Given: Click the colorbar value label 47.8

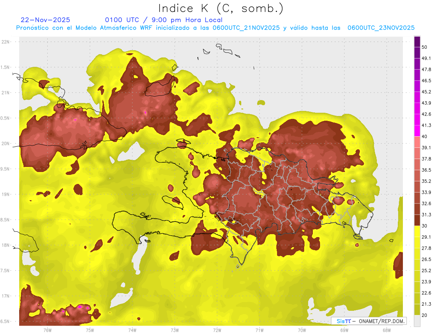Looking at the screenshot, I should pyautogui.click(x=426, y=69).
